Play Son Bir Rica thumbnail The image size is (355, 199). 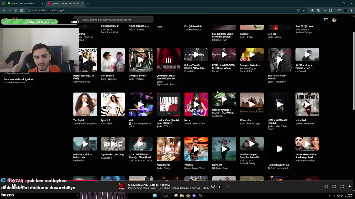point(113,60)
